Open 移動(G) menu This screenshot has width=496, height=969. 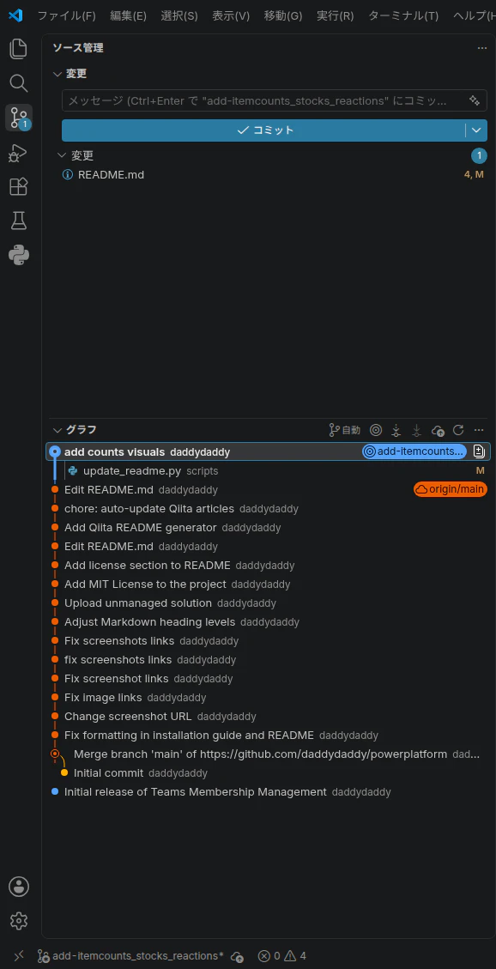click(x=283, y=15)
